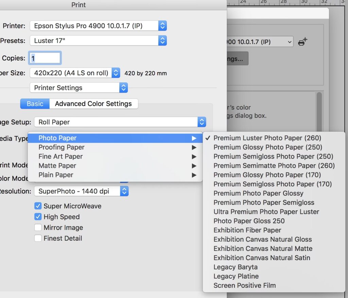Pick Exhibition Fiber Paper from the list
The width and height of the screenshot is (348, 298).
coord(247,230)
